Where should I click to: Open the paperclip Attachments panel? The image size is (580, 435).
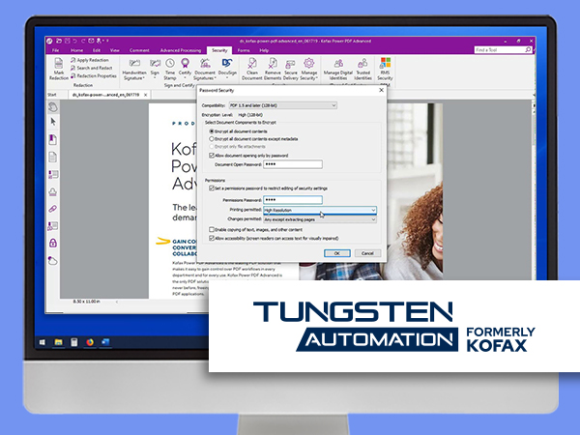(53, 209)
